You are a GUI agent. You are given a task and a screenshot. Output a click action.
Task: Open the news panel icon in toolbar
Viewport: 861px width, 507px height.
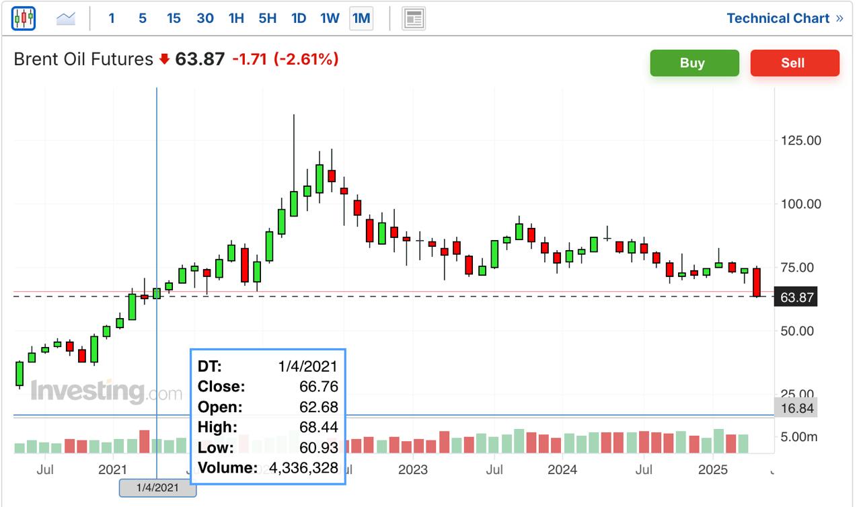click(x=414, y=18)
